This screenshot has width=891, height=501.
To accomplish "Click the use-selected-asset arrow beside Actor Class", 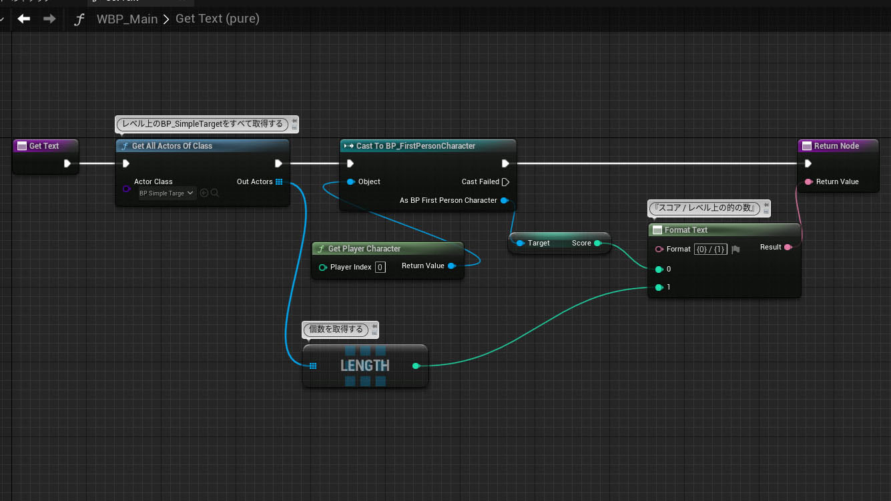I will [x=204, y=193].
